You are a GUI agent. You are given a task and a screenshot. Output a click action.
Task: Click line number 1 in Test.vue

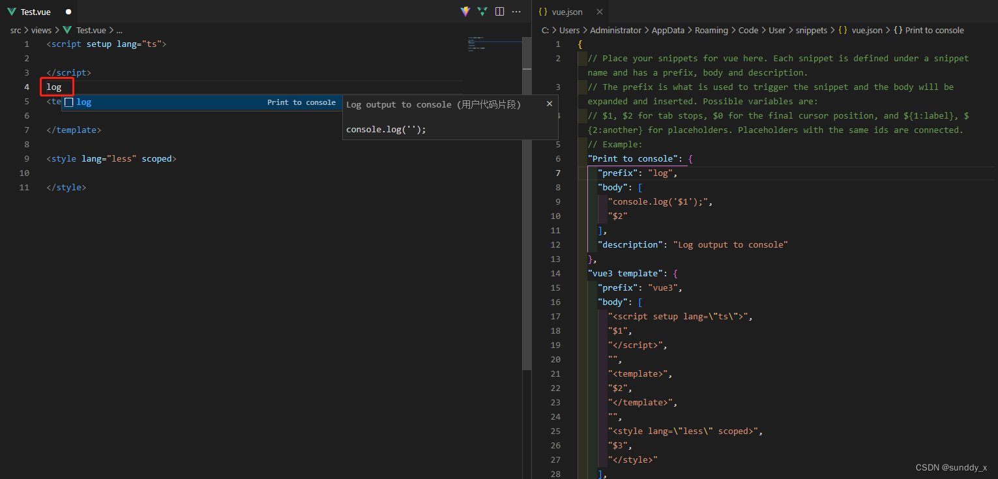[27, 44]
